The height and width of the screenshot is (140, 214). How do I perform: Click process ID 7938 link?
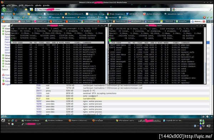pos(38,85)
